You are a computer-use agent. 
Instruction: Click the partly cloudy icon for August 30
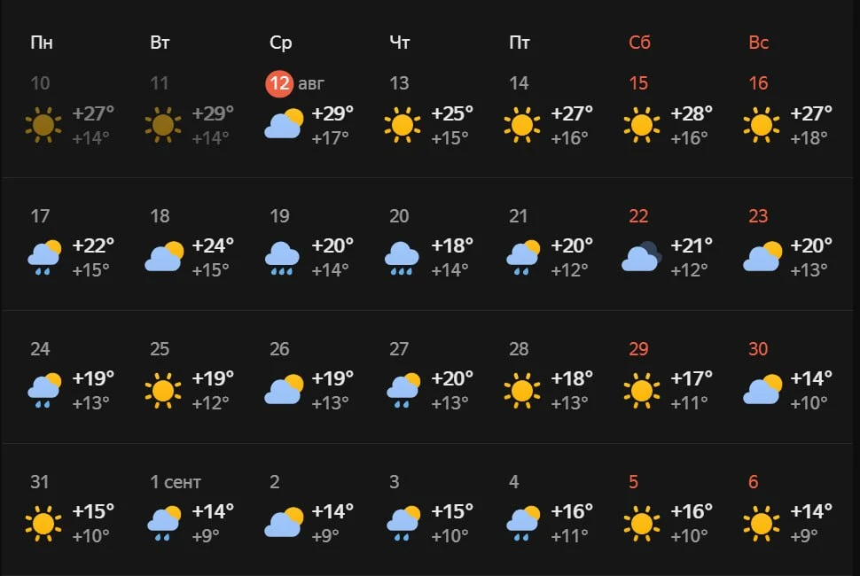coord(762,390)
